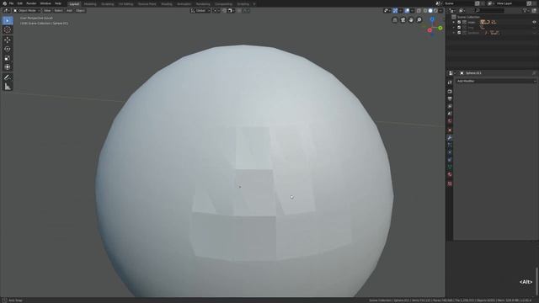The width and height of the screenshot is (539, 303).
Task: Open the File menu
Action: [x=11, y=3]
